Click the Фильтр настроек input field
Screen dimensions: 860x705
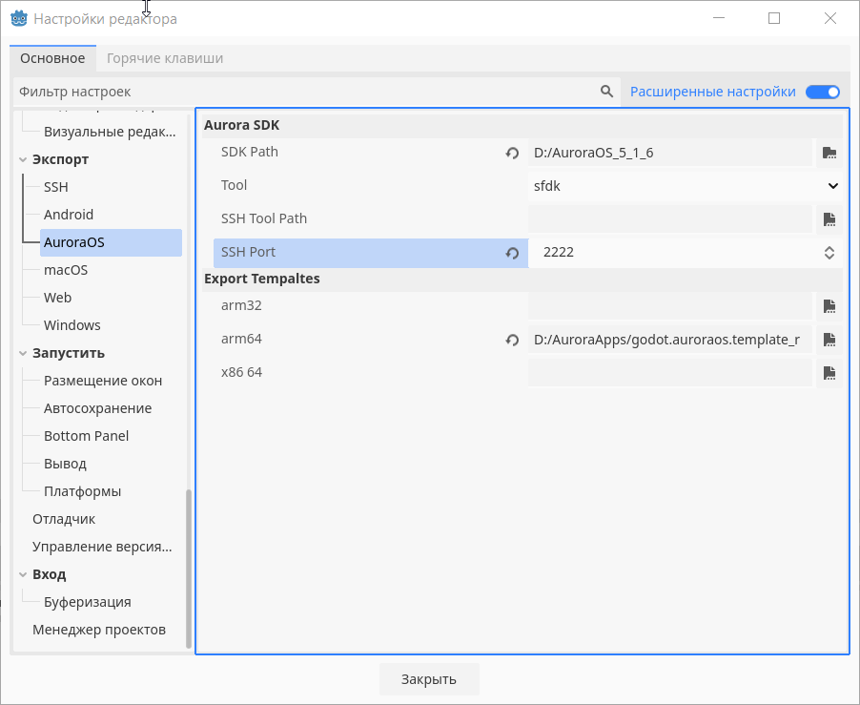click(286, 92)
